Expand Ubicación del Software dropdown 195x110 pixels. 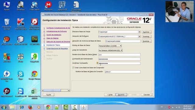point(139,36)
